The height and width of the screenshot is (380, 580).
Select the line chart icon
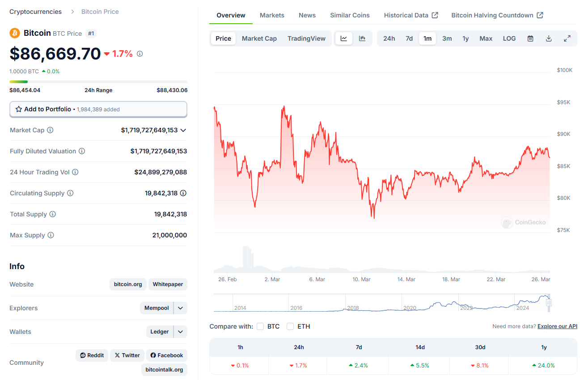pyautogui.click(x=344, y=38)
